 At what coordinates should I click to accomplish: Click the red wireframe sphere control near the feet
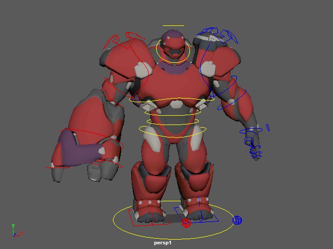186,223
